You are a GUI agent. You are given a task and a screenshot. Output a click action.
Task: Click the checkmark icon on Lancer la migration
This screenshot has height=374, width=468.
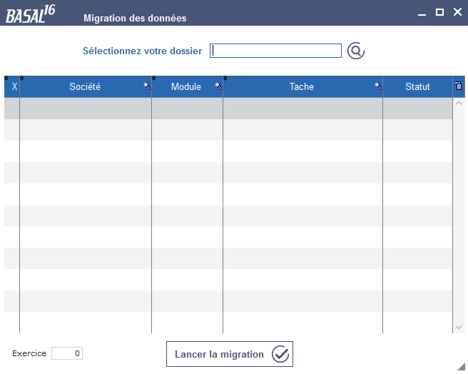tap(280, 354)
